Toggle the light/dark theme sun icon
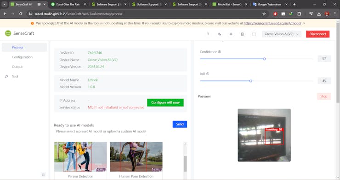This screenshot has height=180, width=340. coord(231,34)
